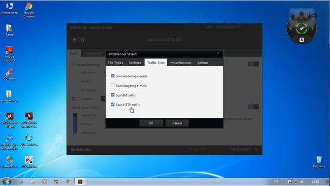The image size is (330, 186).
Task: Select Normal level under On-access scanning
Action: [x=86, y=81]
